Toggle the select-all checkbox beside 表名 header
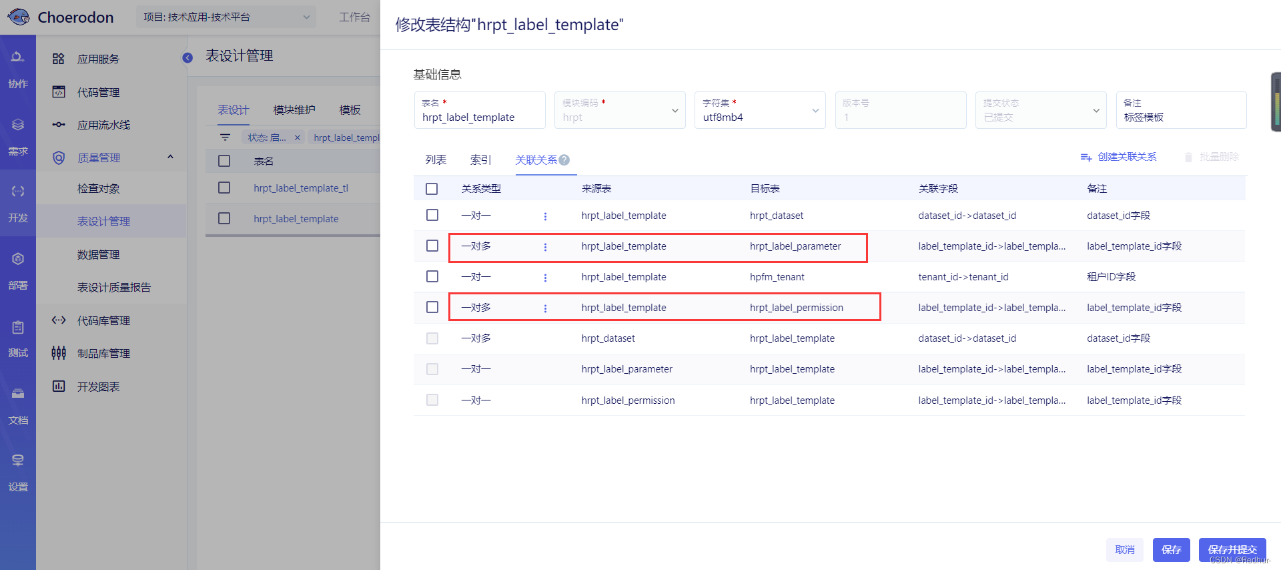 pyautogui.click(x=224, y=161)
